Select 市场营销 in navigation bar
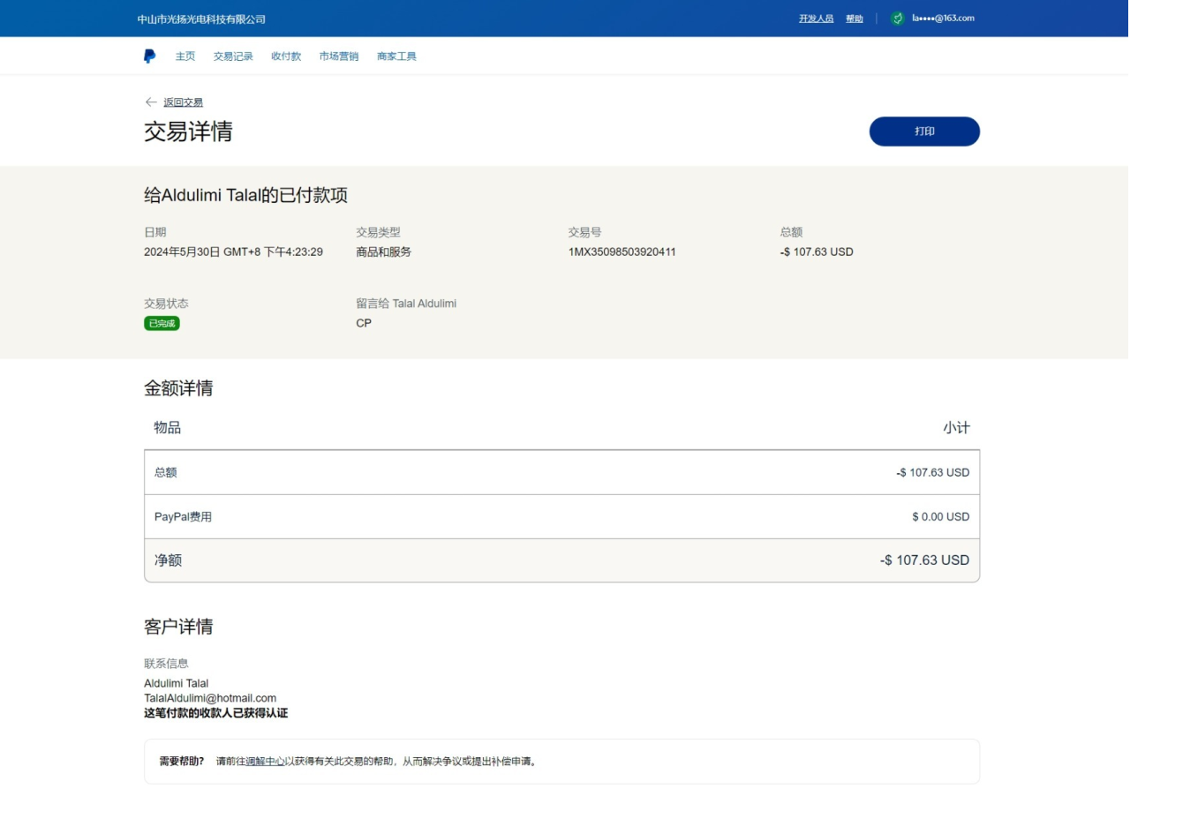This screenshot has height=819, width=1198. point(339,56)
